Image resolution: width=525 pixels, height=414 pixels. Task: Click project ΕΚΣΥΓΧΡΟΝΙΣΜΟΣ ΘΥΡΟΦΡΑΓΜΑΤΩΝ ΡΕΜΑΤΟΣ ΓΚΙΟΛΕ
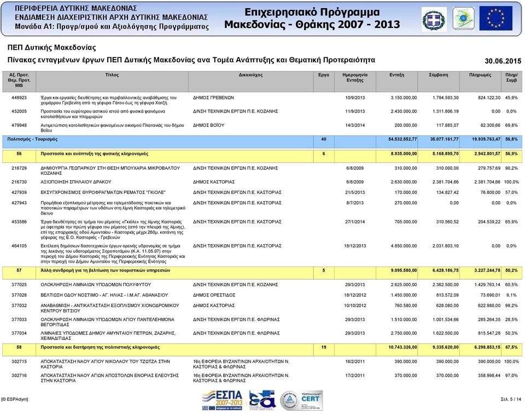(x=103, y=192)
